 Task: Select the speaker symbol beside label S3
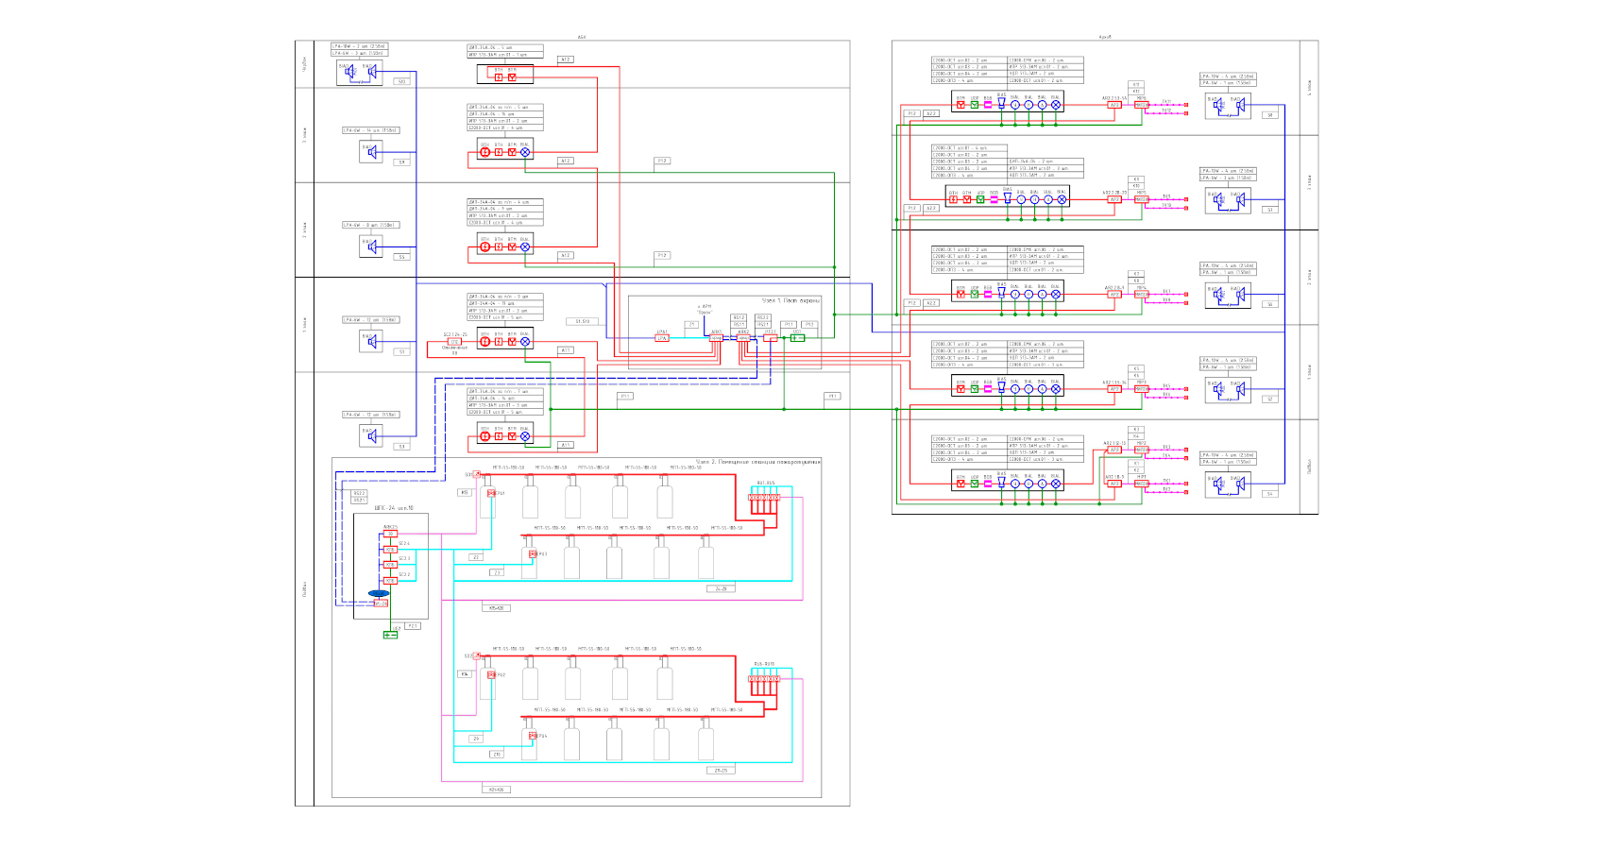(x=371, y=434)
